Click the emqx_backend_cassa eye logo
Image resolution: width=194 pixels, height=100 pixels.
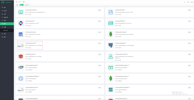(x=21, y=67)
